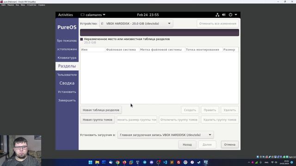Viewport: 296px width, 166px height.
Task: Select the Разделы step in sidebar
Action: (x=67, y=66)
